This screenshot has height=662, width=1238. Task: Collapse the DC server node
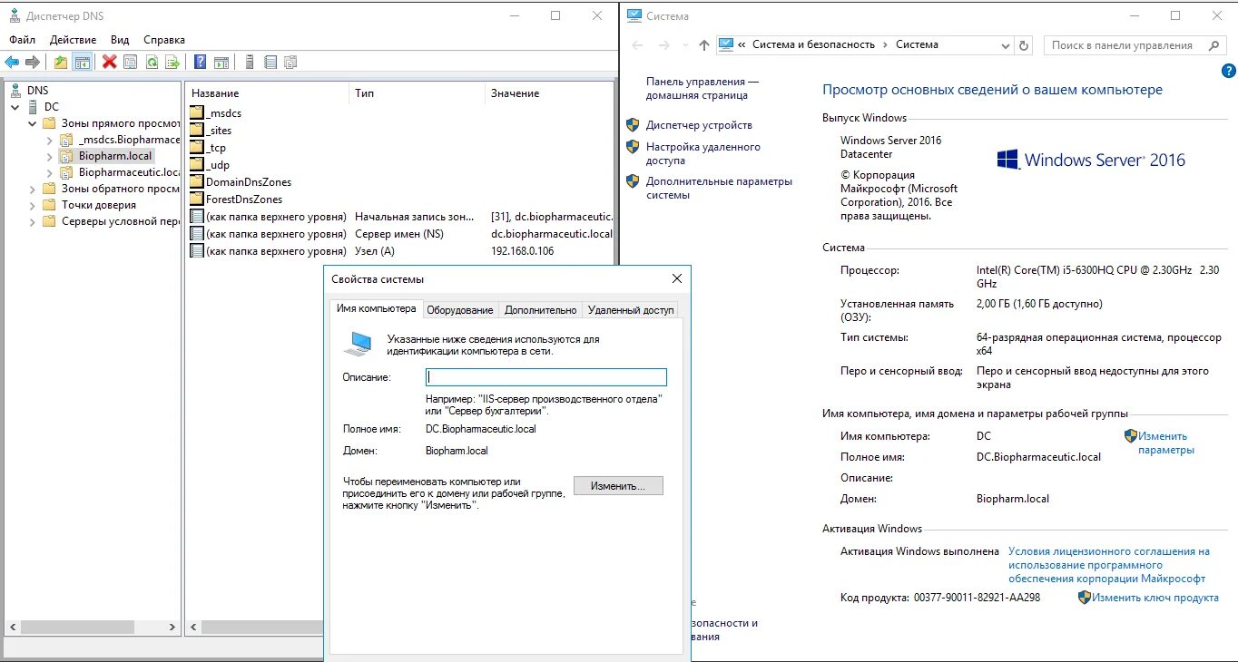point(15,107)
